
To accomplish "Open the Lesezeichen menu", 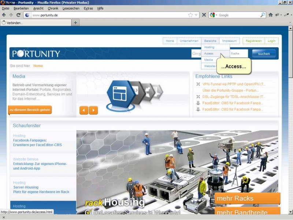I will [x=71, y=8].
